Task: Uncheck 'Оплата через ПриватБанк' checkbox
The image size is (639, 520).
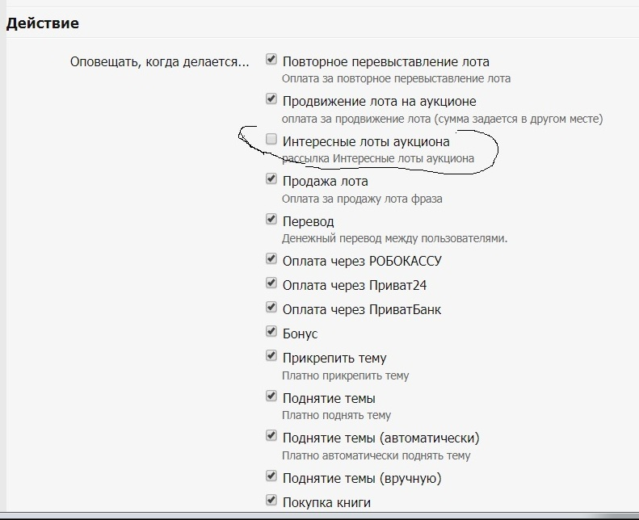Action: tap(271, 307)
